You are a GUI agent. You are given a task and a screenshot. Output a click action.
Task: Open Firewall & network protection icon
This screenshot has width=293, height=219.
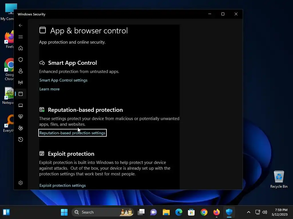click(x=21, y=82)
